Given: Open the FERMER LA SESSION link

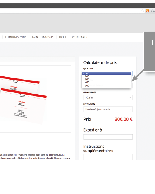Looking at the screenshot, I should click(16, 37).
